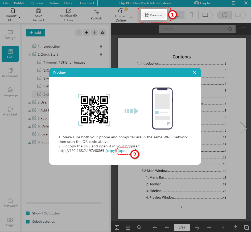The image size is (251, 232).
Task: Click the share icon
Action: (x=235, y=227)
